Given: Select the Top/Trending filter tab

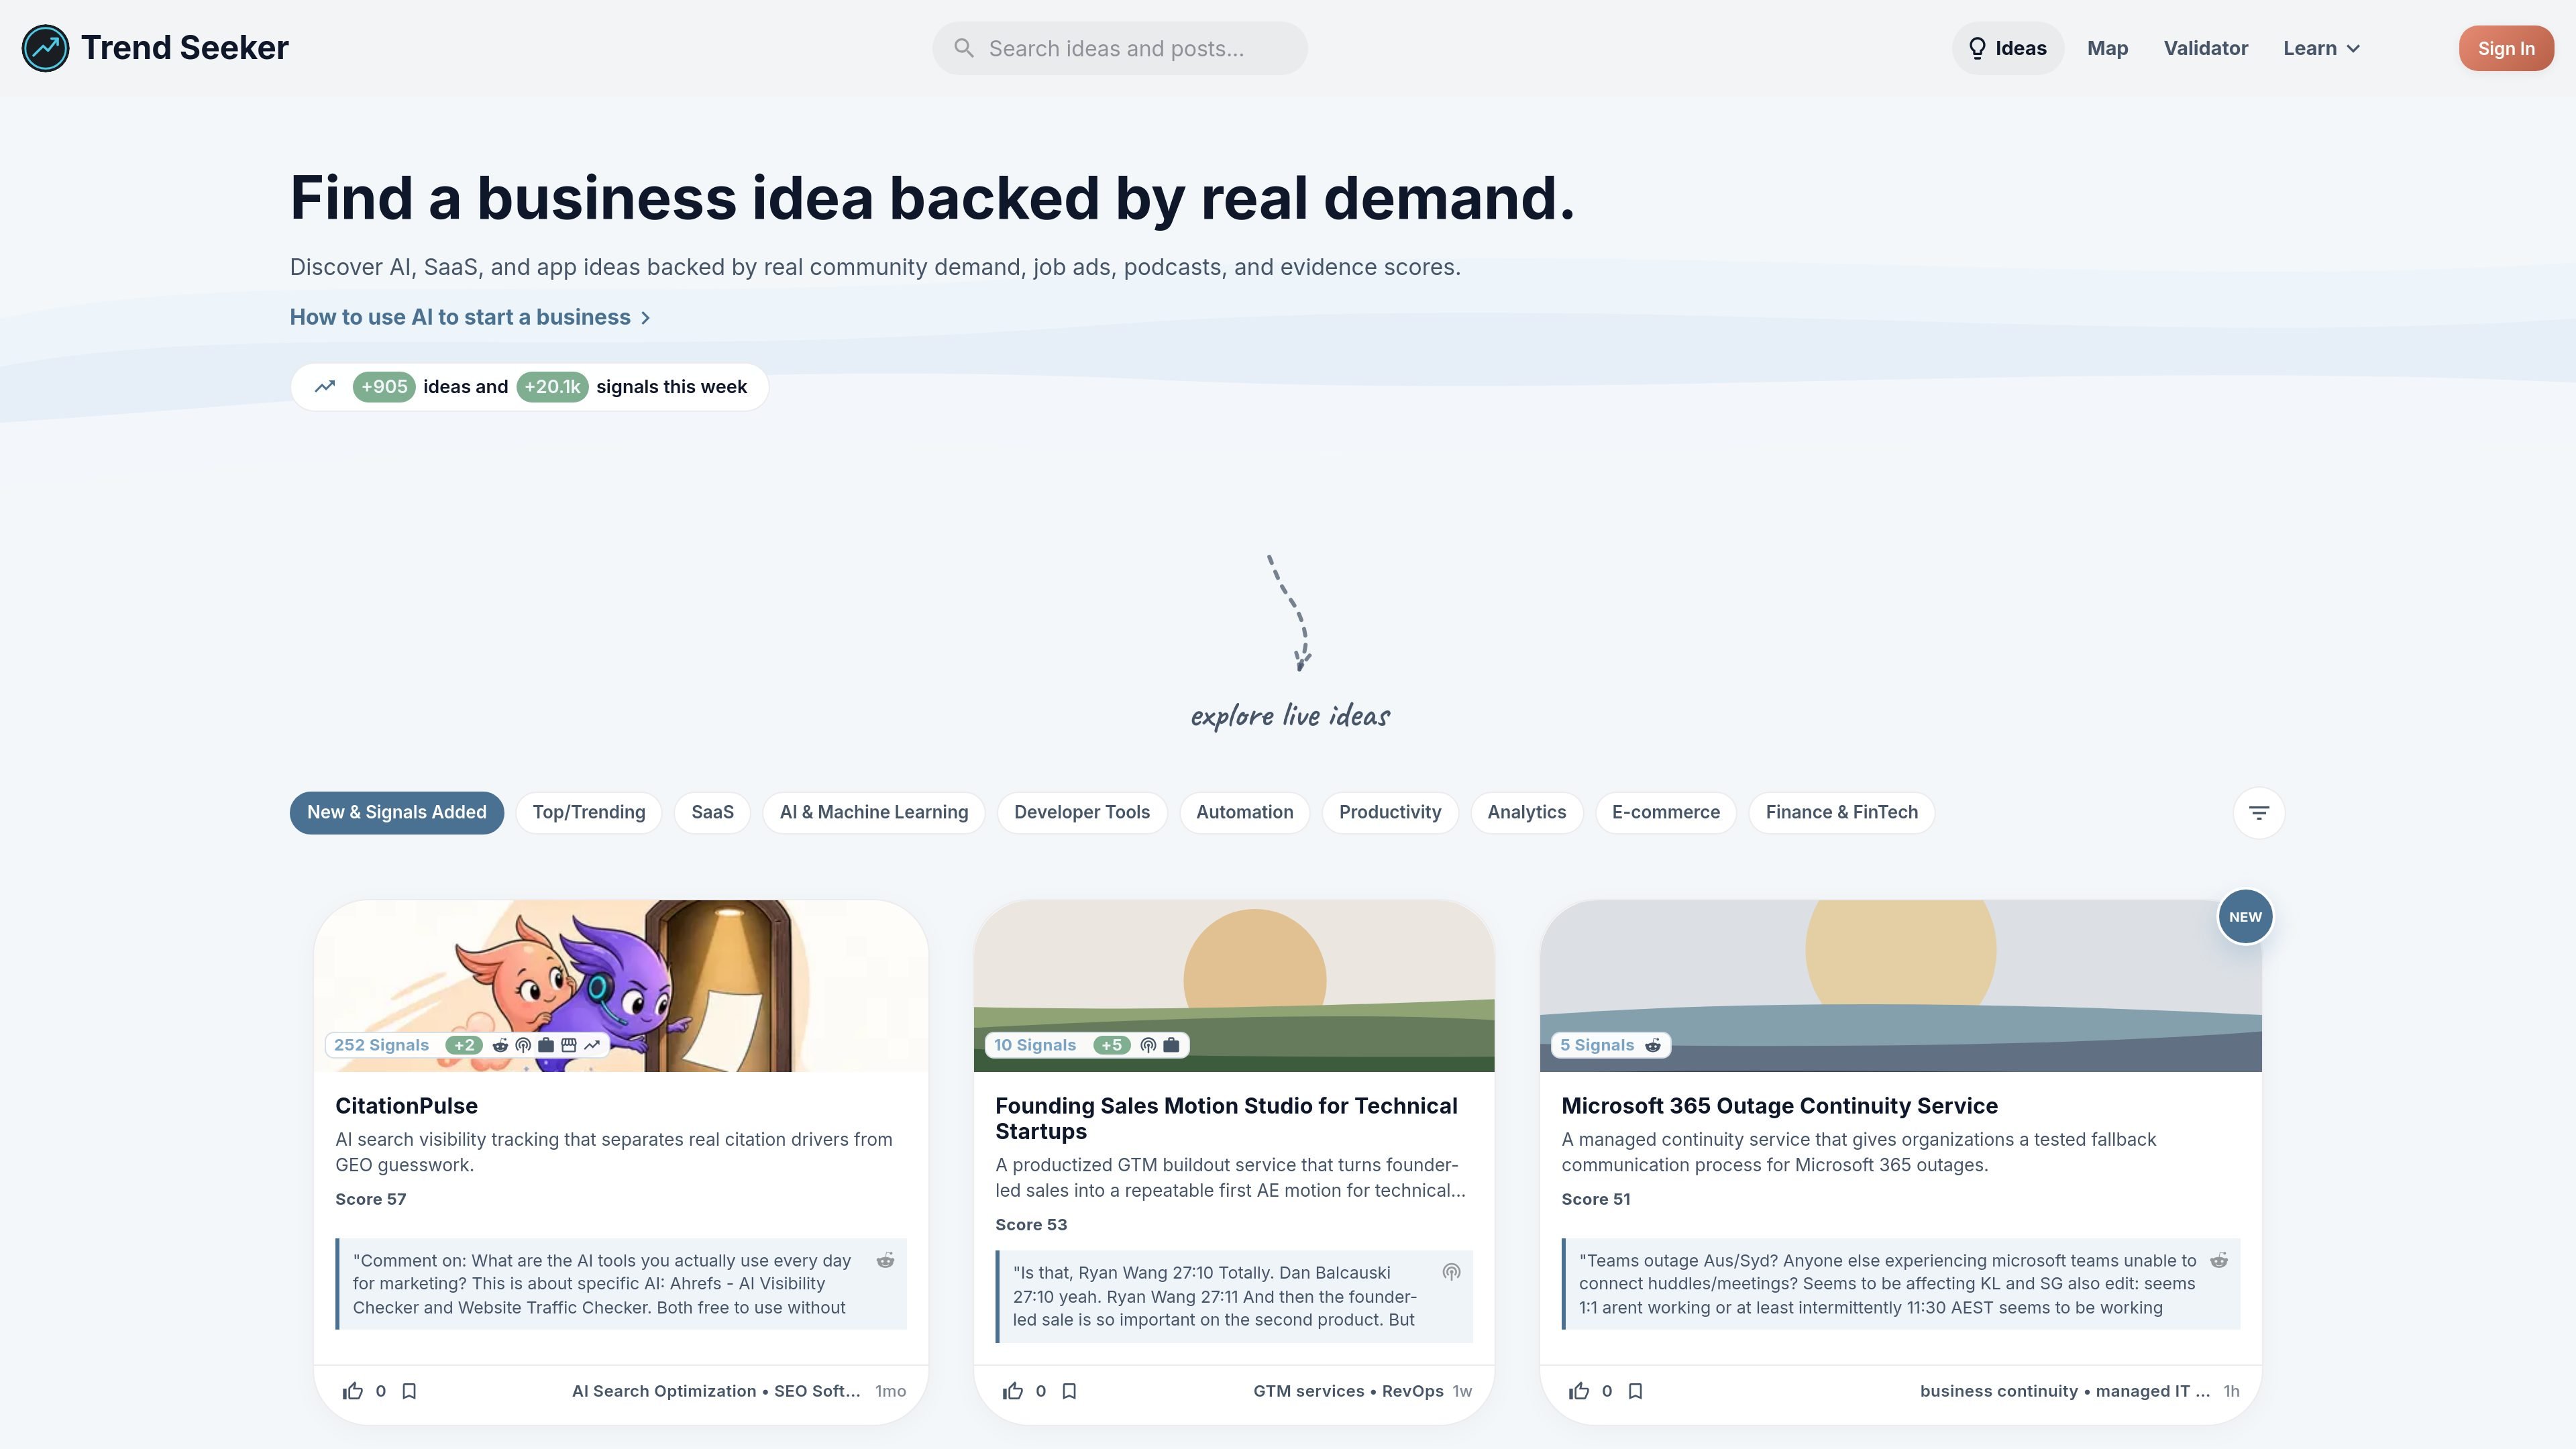Looking at the screenshot, I should tap(589, 813).
